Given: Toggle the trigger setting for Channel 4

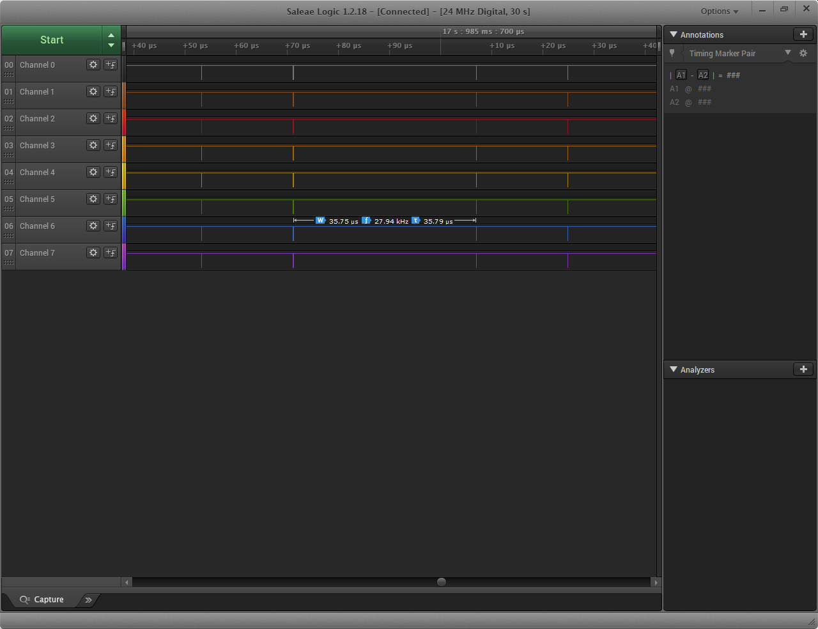Looking at the screenshot, I should pyautogui.click(x=111, y=172).
